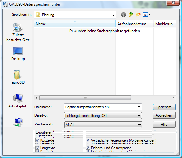Click the scroll left arrow of file list
182x158 pixels.
click(x=36, y=98)
